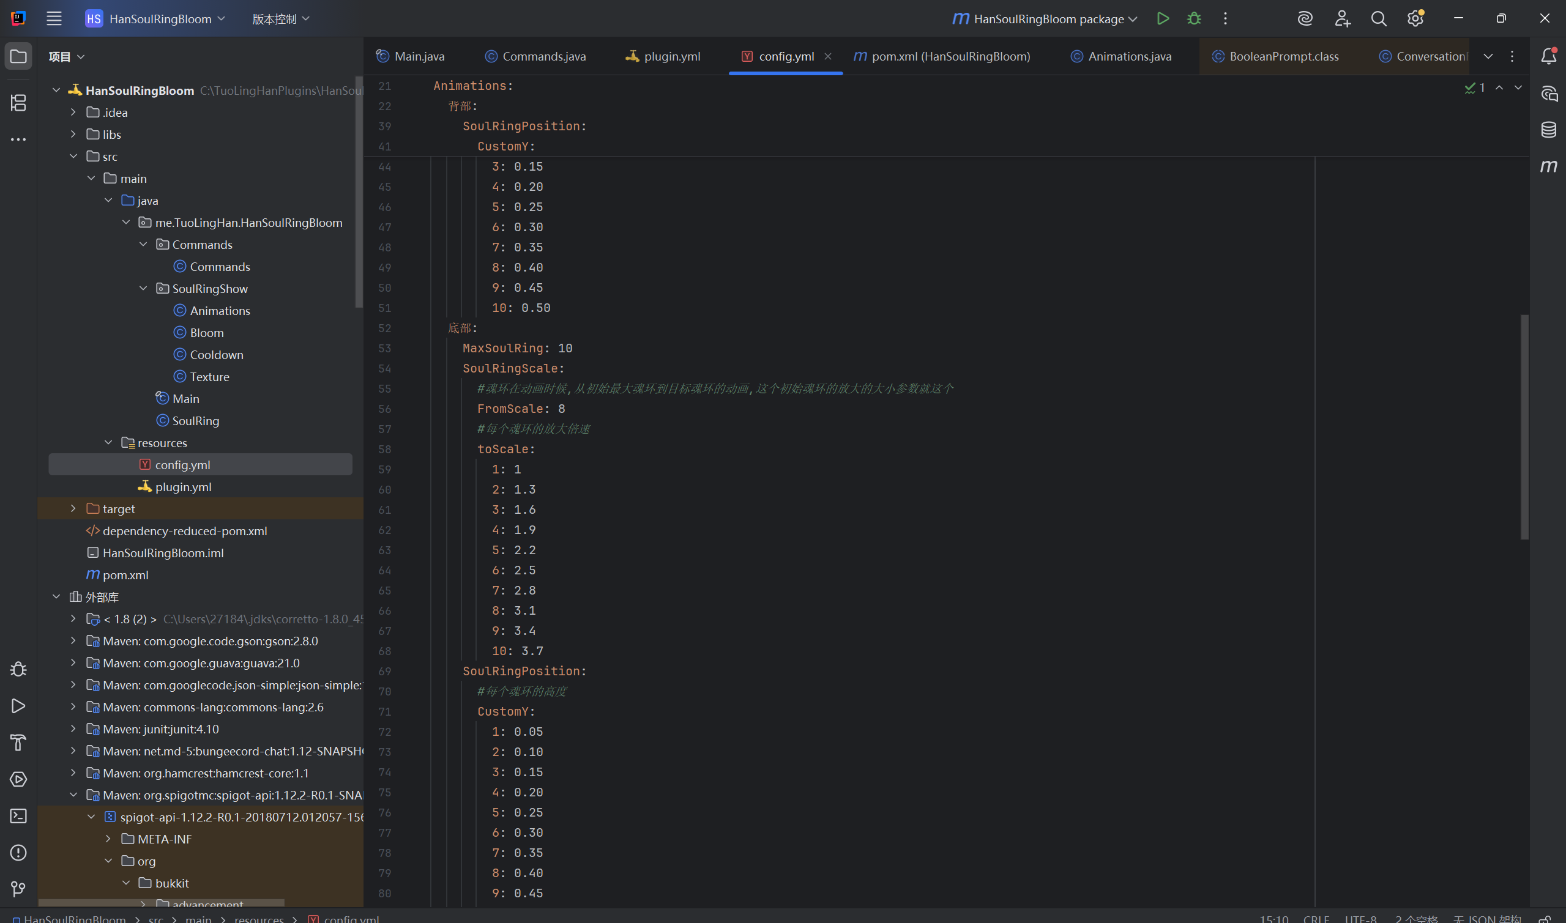Image resolution: width=1566 pixels, height=923 pixels.
Task: Open the Notifications bell
Action: 1549,57
